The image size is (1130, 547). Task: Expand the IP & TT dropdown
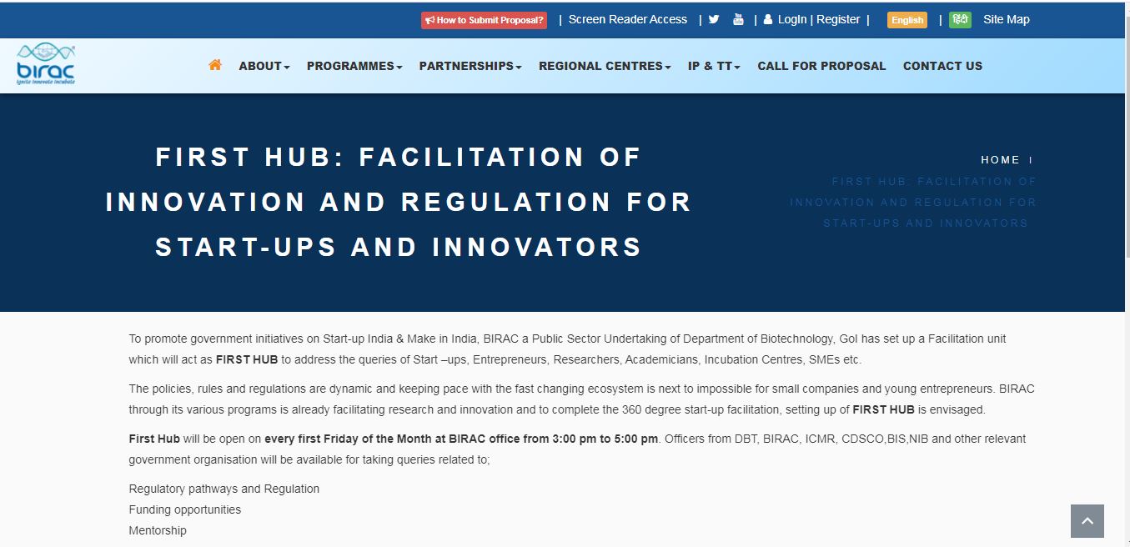(x=714, y=66)
